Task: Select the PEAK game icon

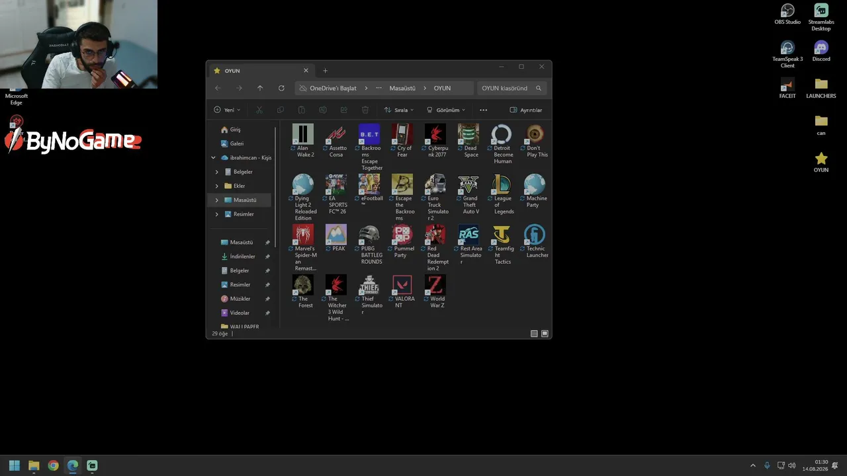Action: point(336,235)
